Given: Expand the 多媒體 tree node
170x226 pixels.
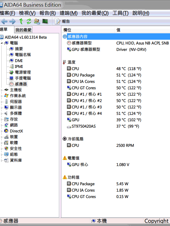Looking at the screenshot, I should coord(2,114).
